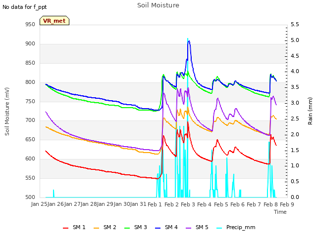This screenshot has height=237, width=317.
Task: Toggle the Precip_mm legend entry
Action: point(236,227)
